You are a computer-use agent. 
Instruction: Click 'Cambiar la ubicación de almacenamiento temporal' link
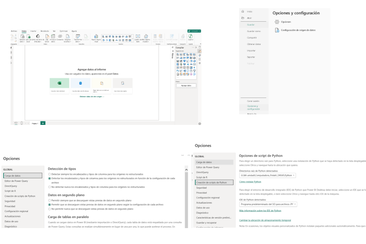[265, 220]
